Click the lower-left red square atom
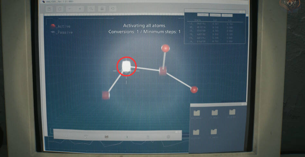The image size is (305, 157). (x=106, y=95)
